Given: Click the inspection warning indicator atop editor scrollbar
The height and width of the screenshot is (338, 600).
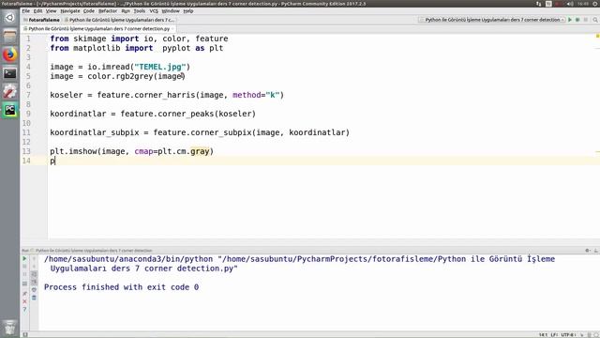Looking at the screenshot, I should click(597, 36).
